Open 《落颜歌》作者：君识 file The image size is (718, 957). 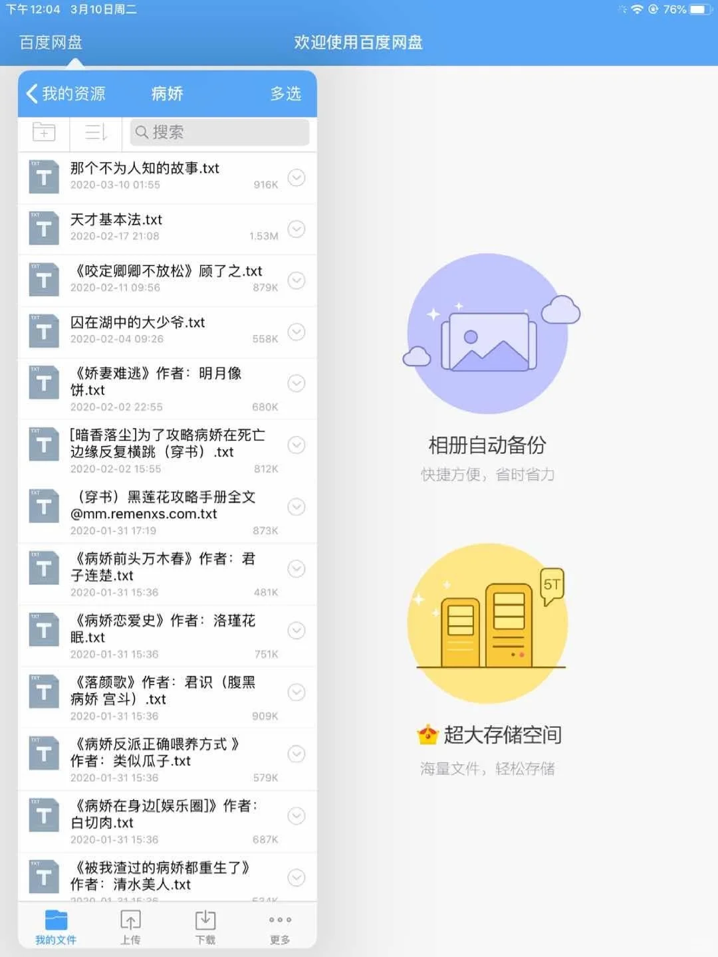168,698
